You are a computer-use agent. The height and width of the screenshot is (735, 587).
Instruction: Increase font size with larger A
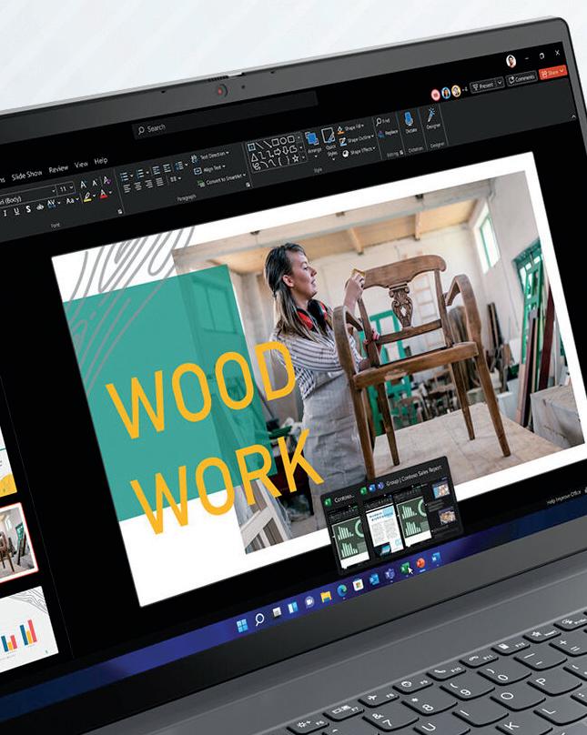click(83, 185)
